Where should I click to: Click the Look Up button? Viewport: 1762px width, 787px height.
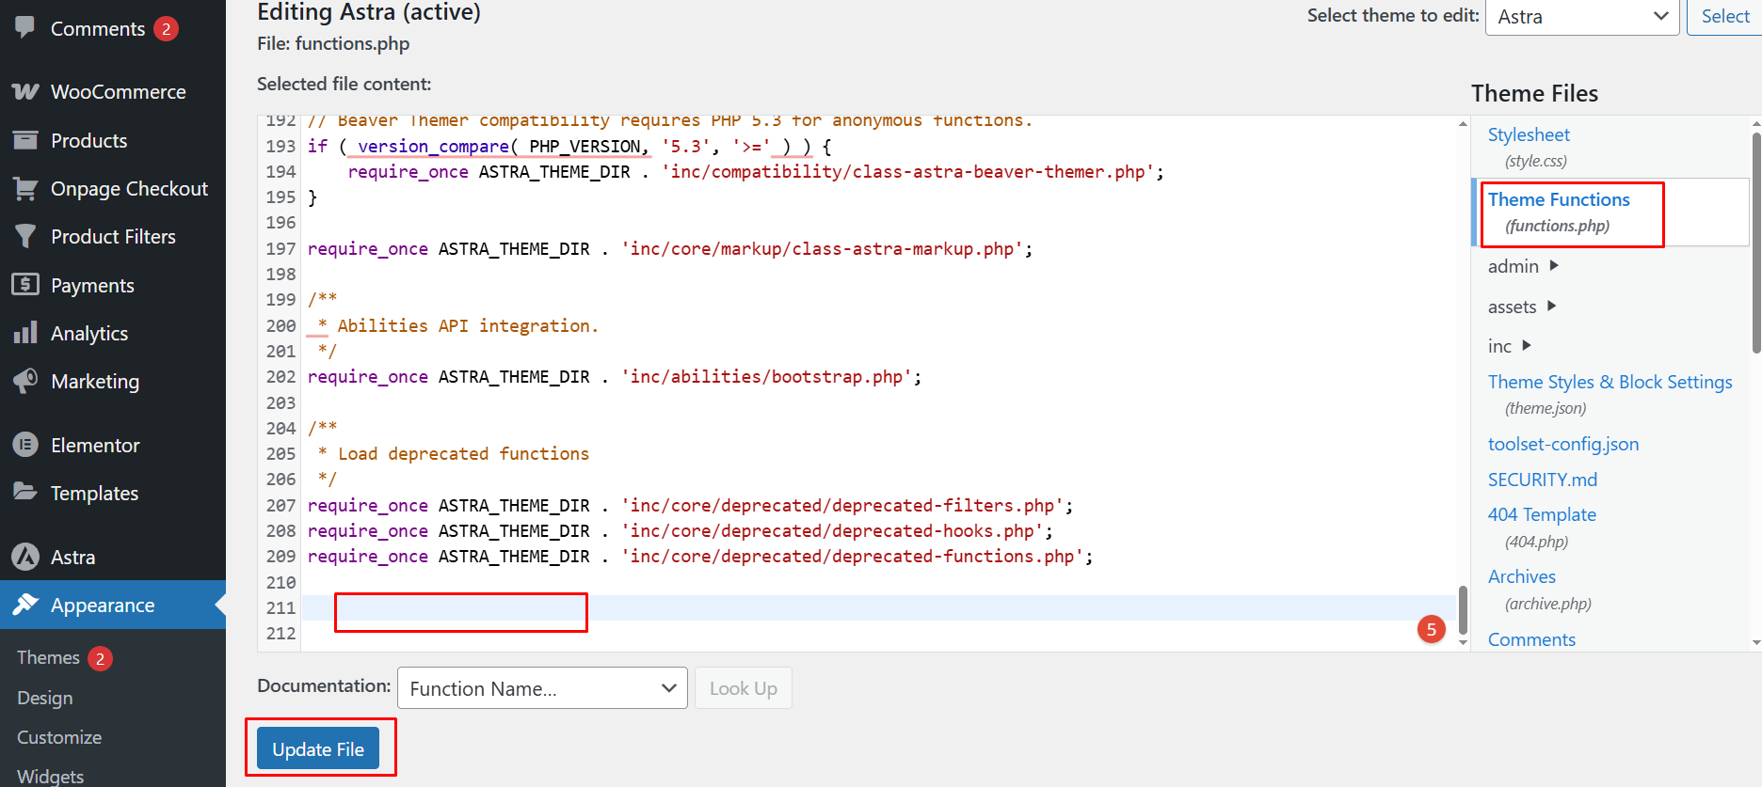point(743,688)
